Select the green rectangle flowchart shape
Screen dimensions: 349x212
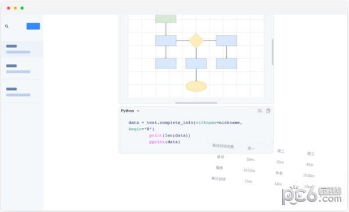pyautogui.click(x=166, y=19)
